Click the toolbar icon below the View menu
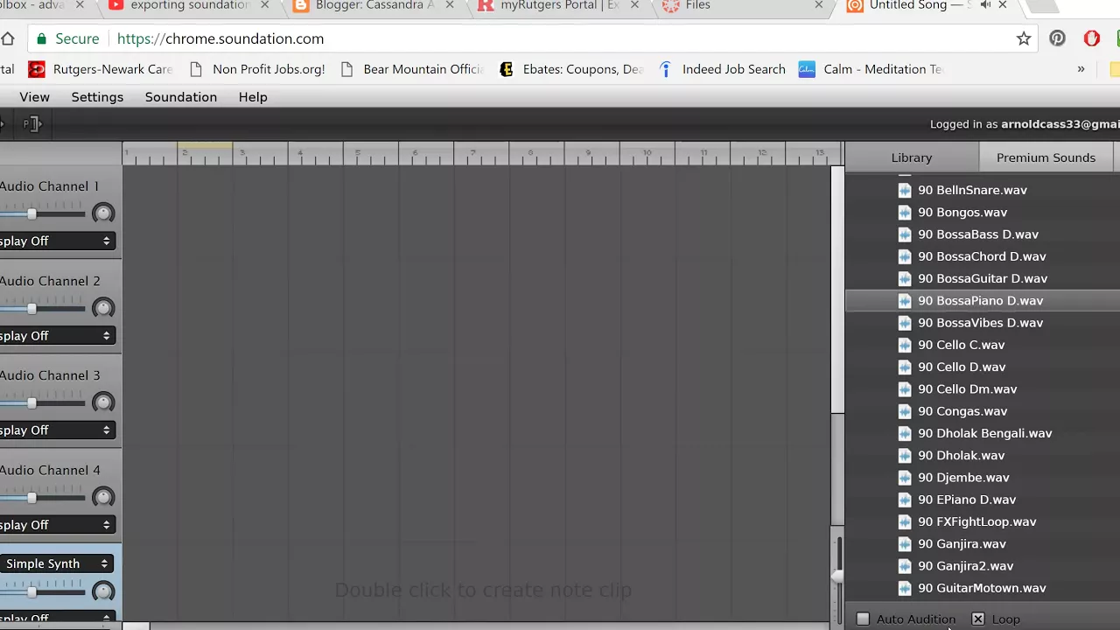 32,124
